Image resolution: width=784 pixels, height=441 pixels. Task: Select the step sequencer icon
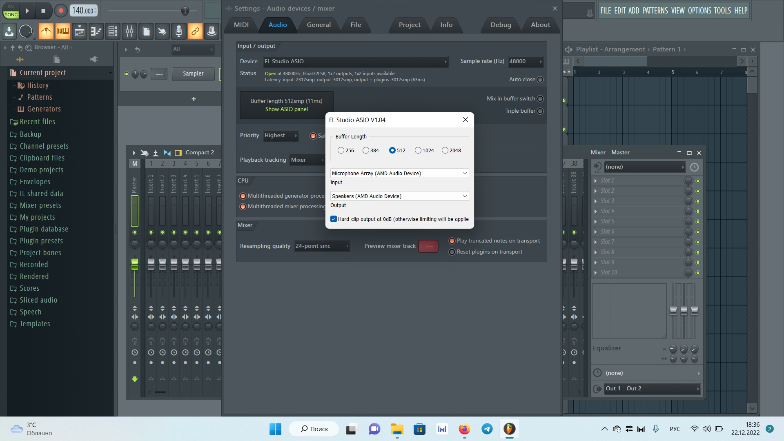[64, 31]
